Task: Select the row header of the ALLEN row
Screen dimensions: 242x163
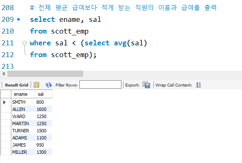Action: (6, 109)
